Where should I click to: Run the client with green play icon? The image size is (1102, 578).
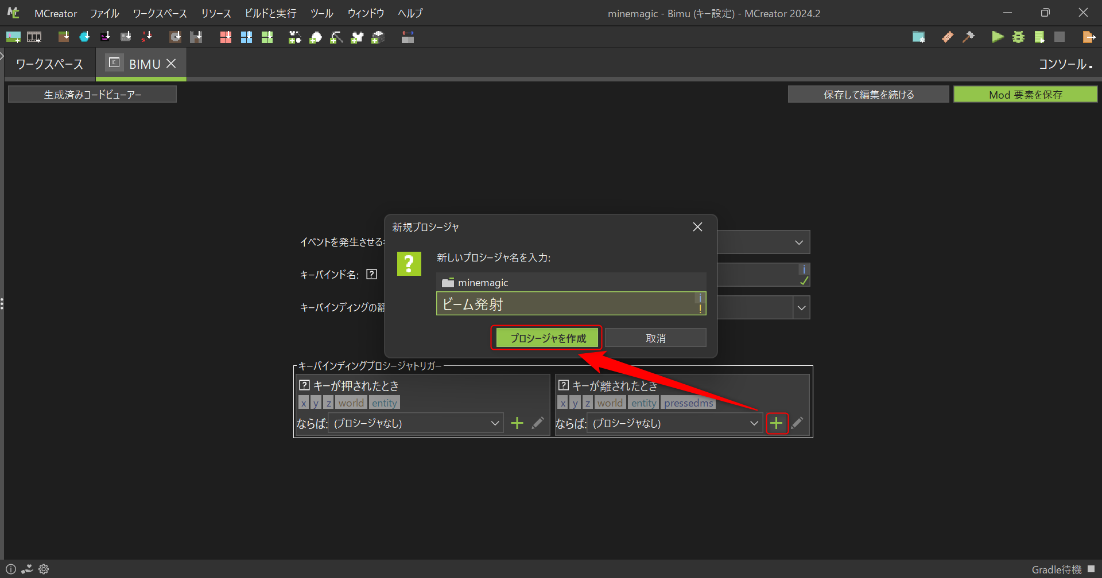[998, 37]
